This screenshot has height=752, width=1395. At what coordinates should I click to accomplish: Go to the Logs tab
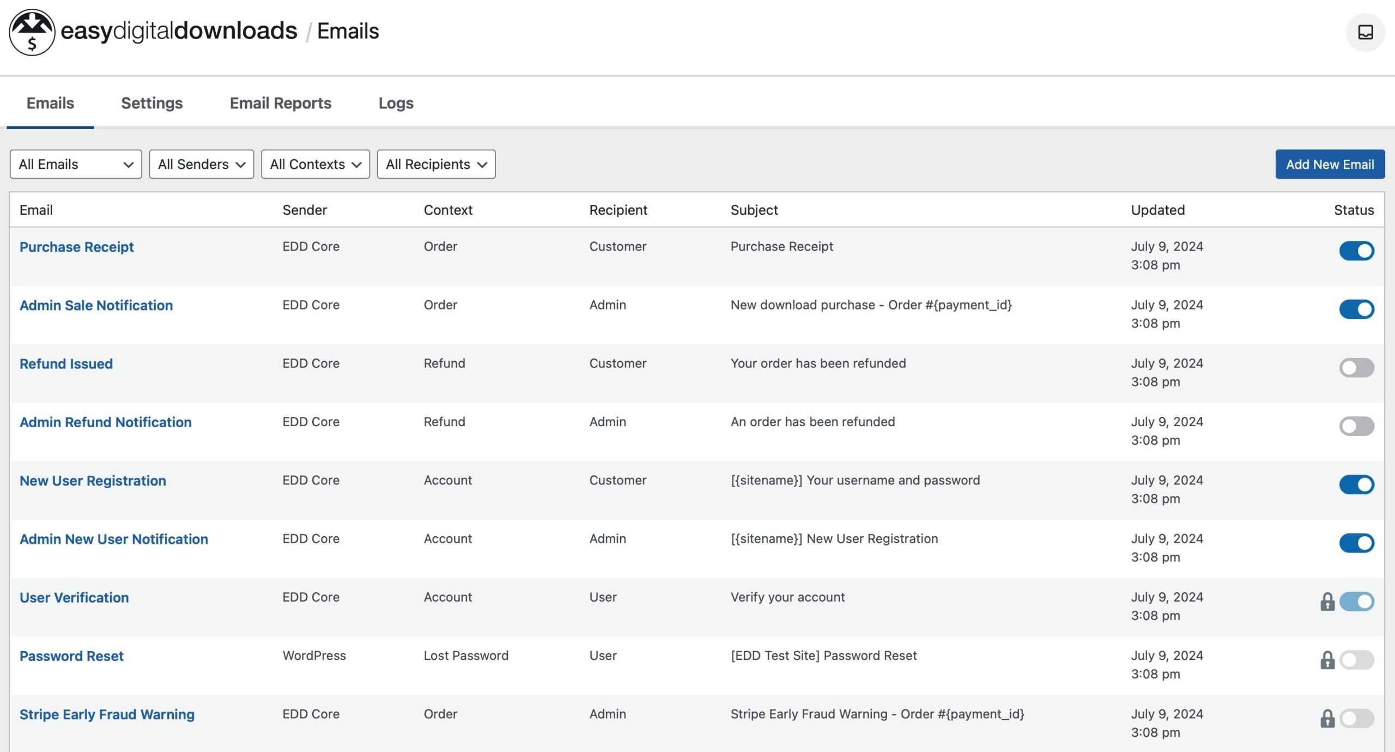click(396, 103)
